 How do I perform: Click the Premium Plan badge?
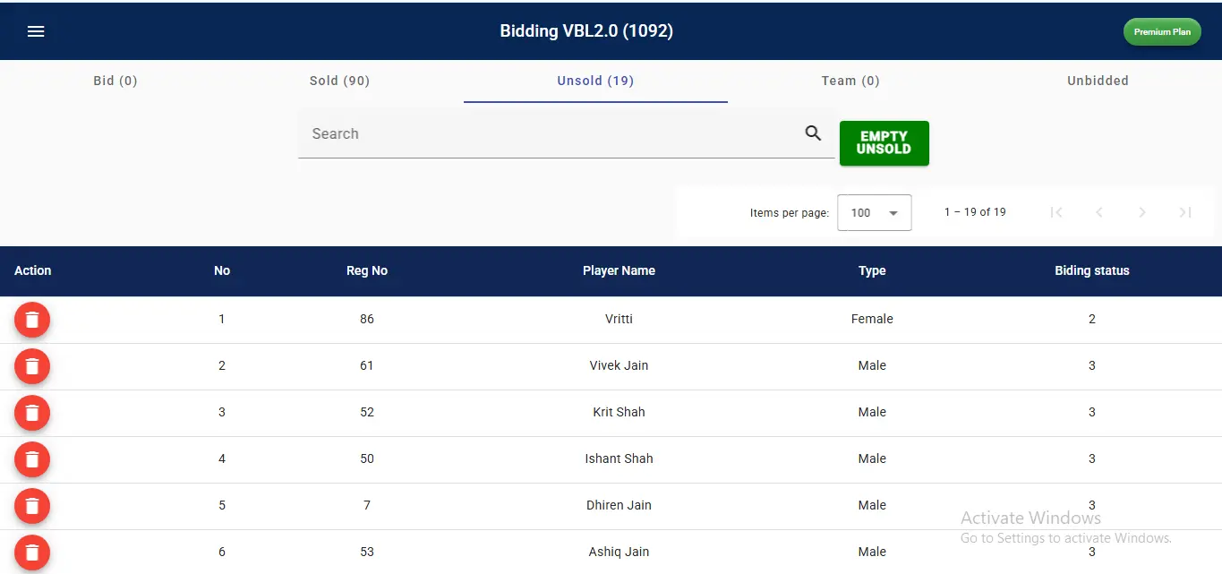[x=1162, y=31]
